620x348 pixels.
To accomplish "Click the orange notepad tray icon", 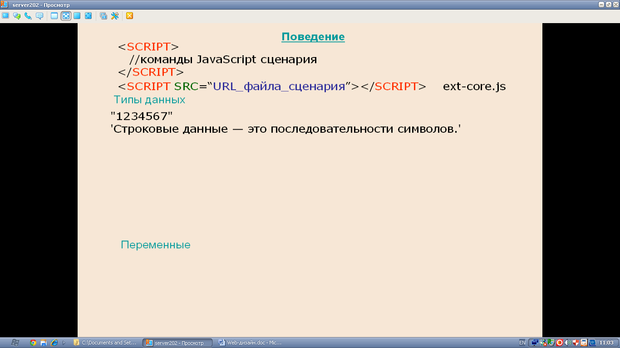I will 584,343.
